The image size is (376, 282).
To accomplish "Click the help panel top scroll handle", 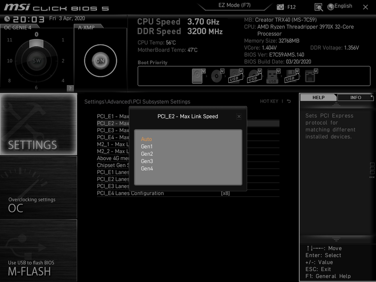I will coord(336,105).
